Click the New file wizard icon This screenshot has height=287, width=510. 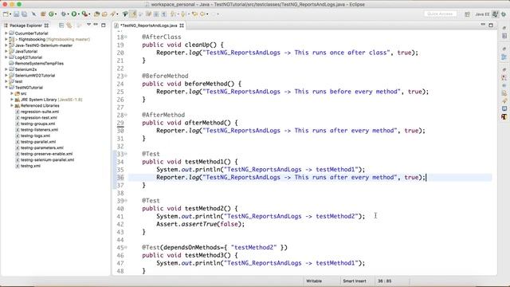6,14
